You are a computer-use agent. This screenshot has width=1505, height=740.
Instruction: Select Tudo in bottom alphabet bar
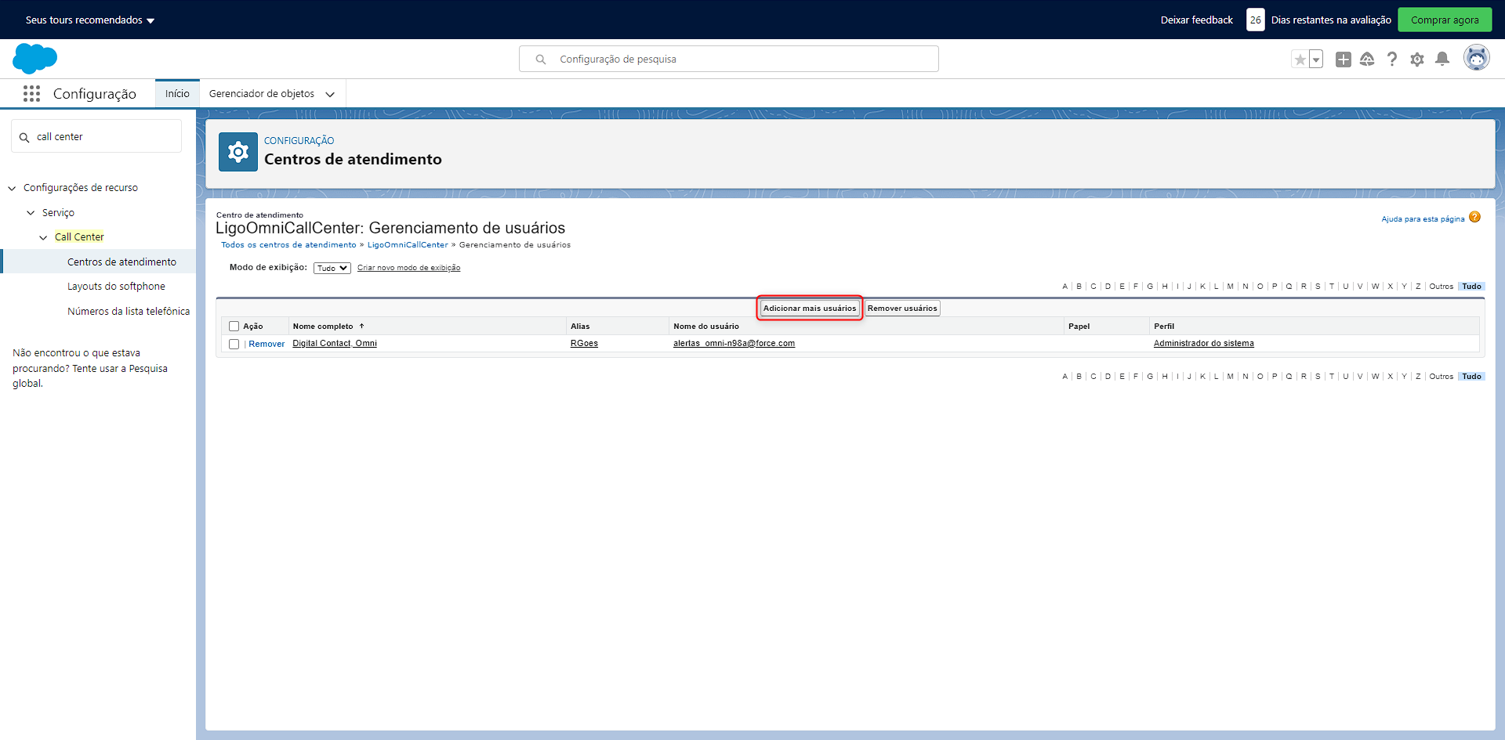(x=1471, y=377)
